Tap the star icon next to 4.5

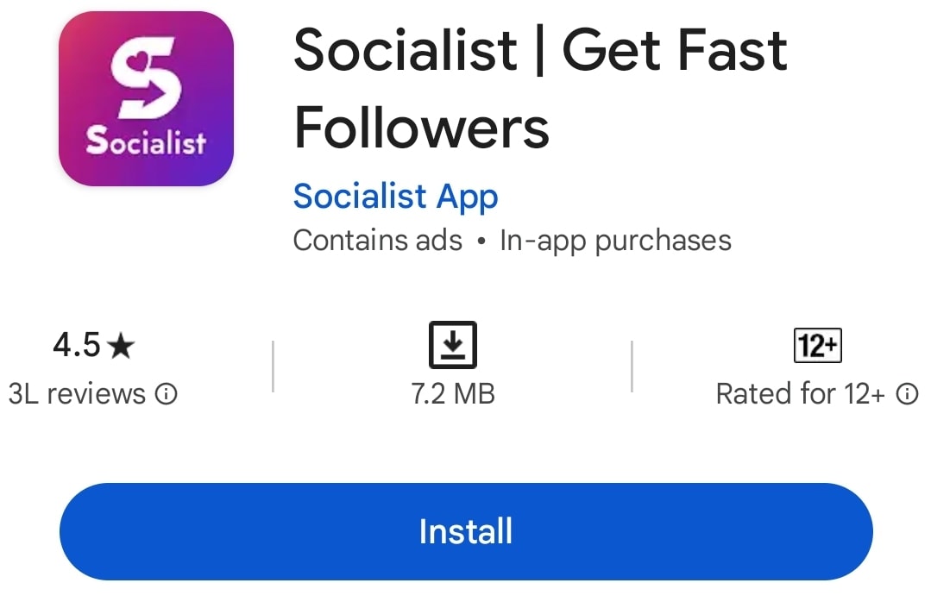point(122,345)
